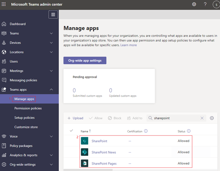Click the Messaging policies chat icon
The width and height of the screenshot is (220, 171).
(4, 80)
